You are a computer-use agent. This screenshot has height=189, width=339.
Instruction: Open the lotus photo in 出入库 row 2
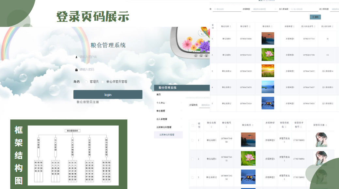(268, 55)
